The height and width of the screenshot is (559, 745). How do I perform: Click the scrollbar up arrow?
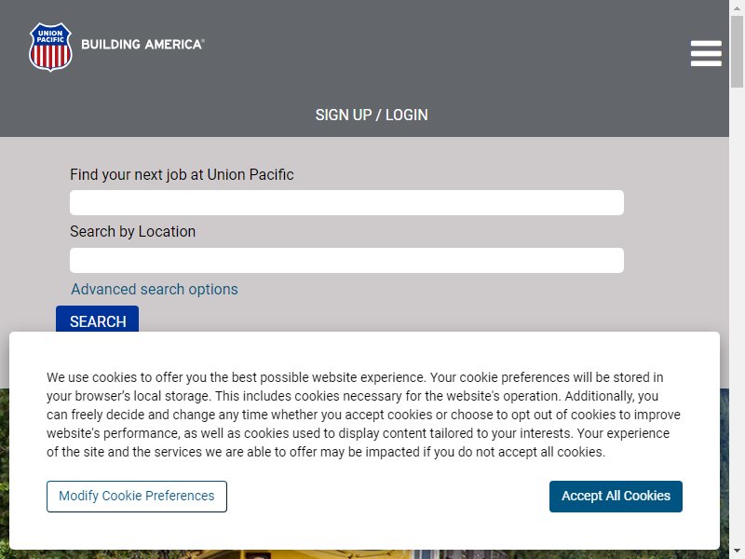coord(737,7)
